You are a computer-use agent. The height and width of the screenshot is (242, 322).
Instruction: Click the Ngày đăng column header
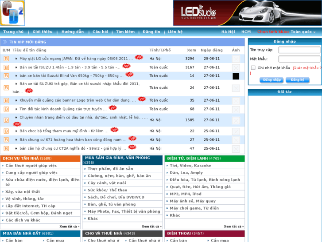212,50
